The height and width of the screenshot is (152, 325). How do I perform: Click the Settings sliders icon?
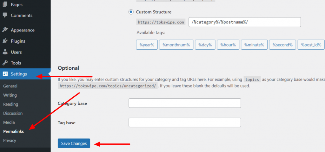(5, 74)
